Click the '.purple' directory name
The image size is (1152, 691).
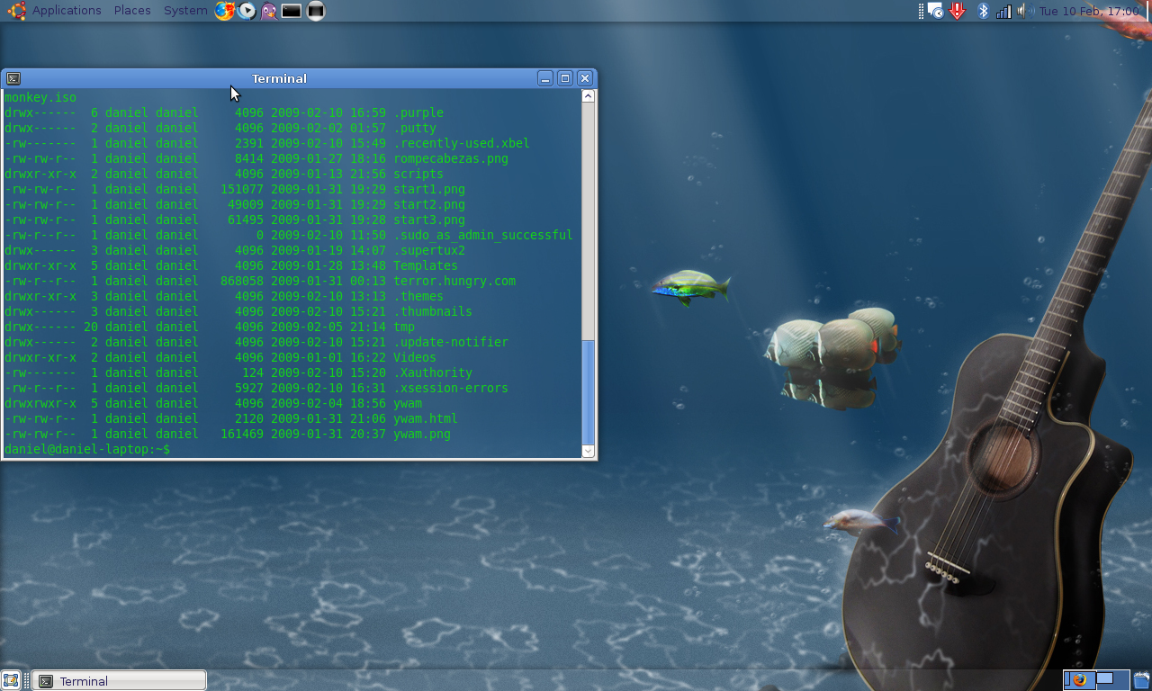click(418, 112)
